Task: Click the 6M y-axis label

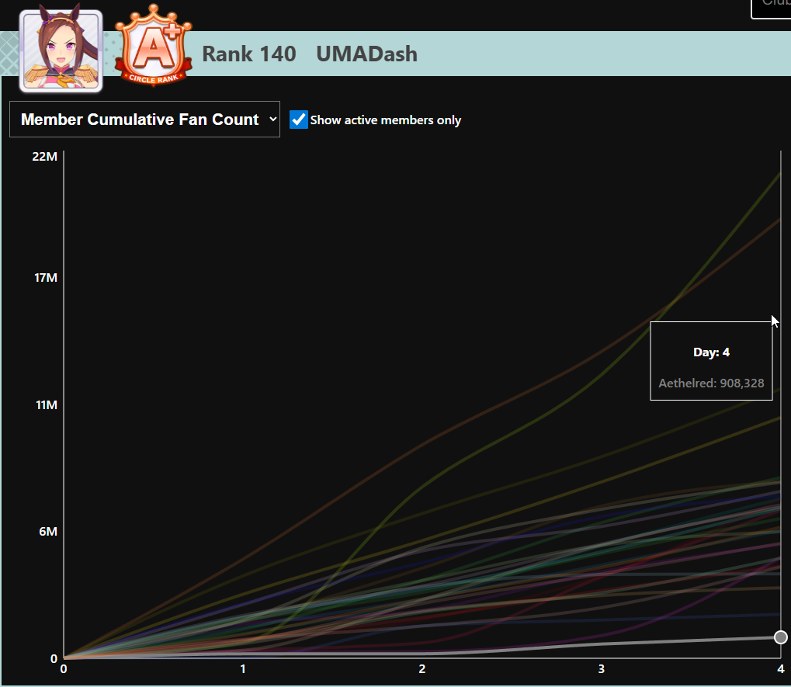Action: 48,531
